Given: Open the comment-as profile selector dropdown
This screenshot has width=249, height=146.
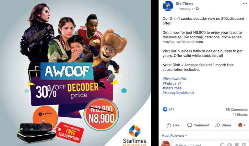Looking at the screenshot, I should click(242, 125).
